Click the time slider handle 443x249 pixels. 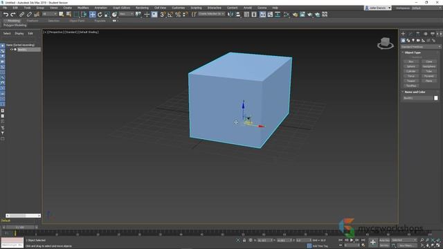coord(20,228)
